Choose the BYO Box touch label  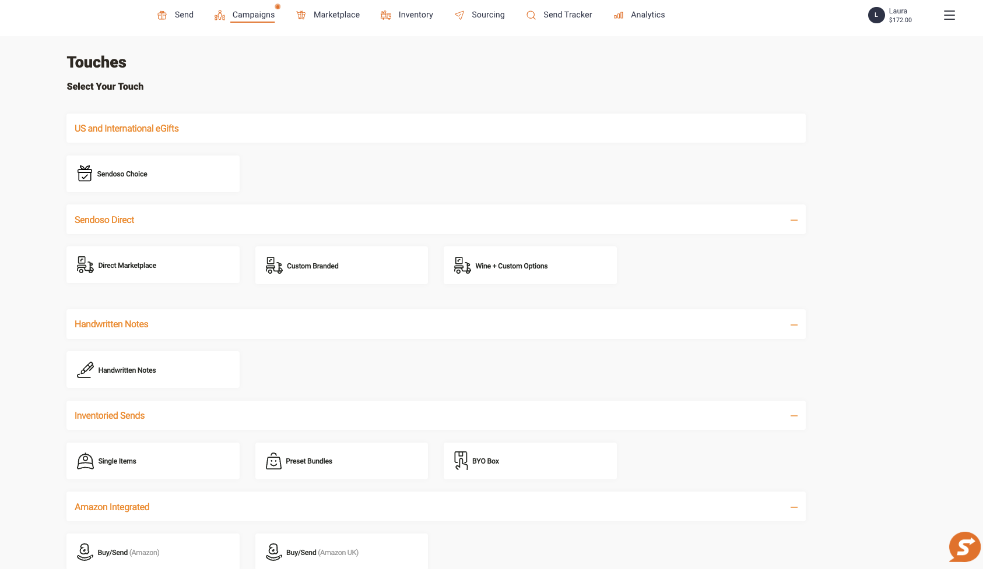[486, 461]
